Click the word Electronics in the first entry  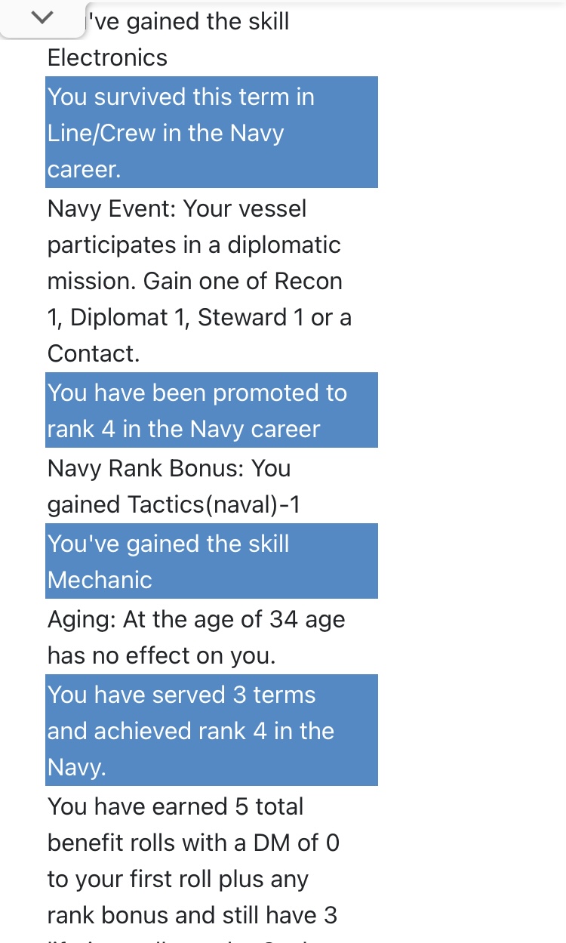107,57
